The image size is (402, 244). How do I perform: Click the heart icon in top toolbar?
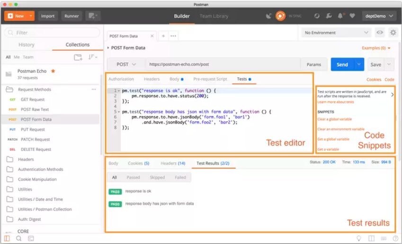(352, 16)
